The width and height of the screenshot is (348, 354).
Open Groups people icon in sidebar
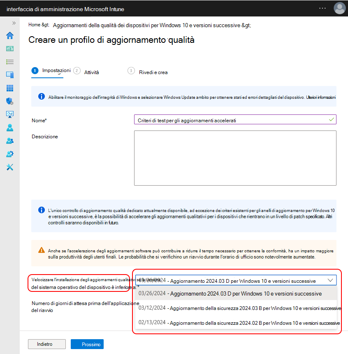pyautogui.click(x=10, y=141)
